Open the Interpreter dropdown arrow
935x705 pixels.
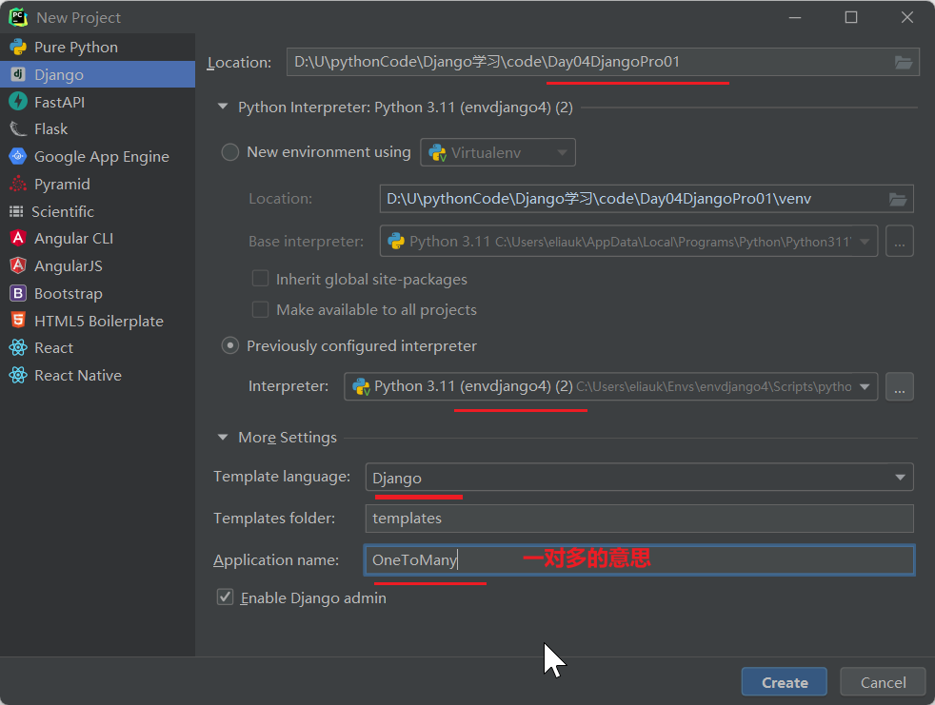coord(865,387)
